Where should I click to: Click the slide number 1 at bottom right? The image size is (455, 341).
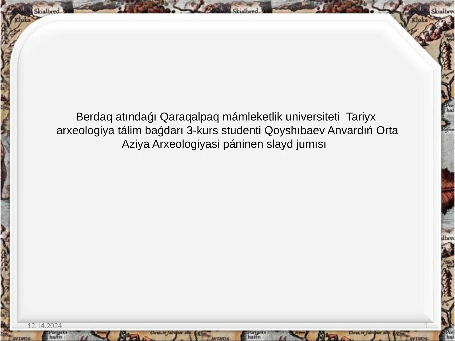click(426, 326)
